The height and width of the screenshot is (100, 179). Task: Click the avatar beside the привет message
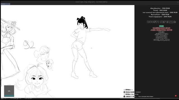[124, 92]
